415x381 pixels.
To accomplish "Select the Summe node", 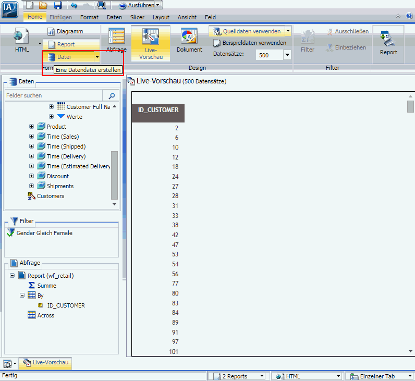I will click(x=46, y=286).
